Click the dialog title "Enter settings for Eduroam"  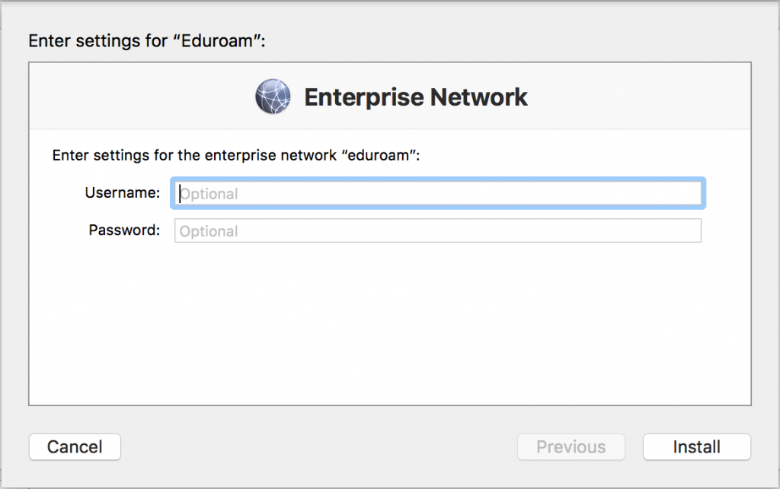point(147,41)
